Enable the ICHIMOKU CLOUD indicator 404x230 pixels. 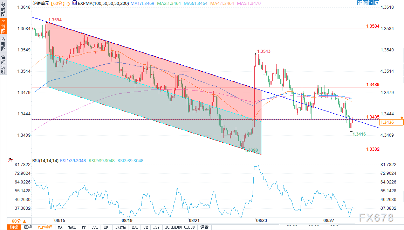pyautogui.click(x=180, y=227)
